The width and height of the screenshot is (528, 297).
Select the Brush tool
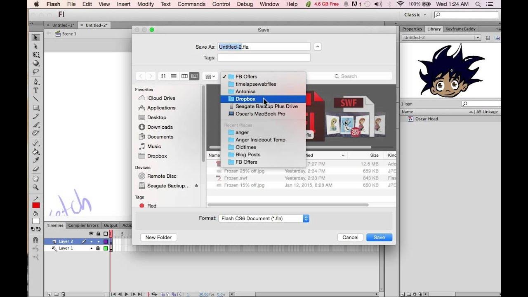tap(36, 125)
